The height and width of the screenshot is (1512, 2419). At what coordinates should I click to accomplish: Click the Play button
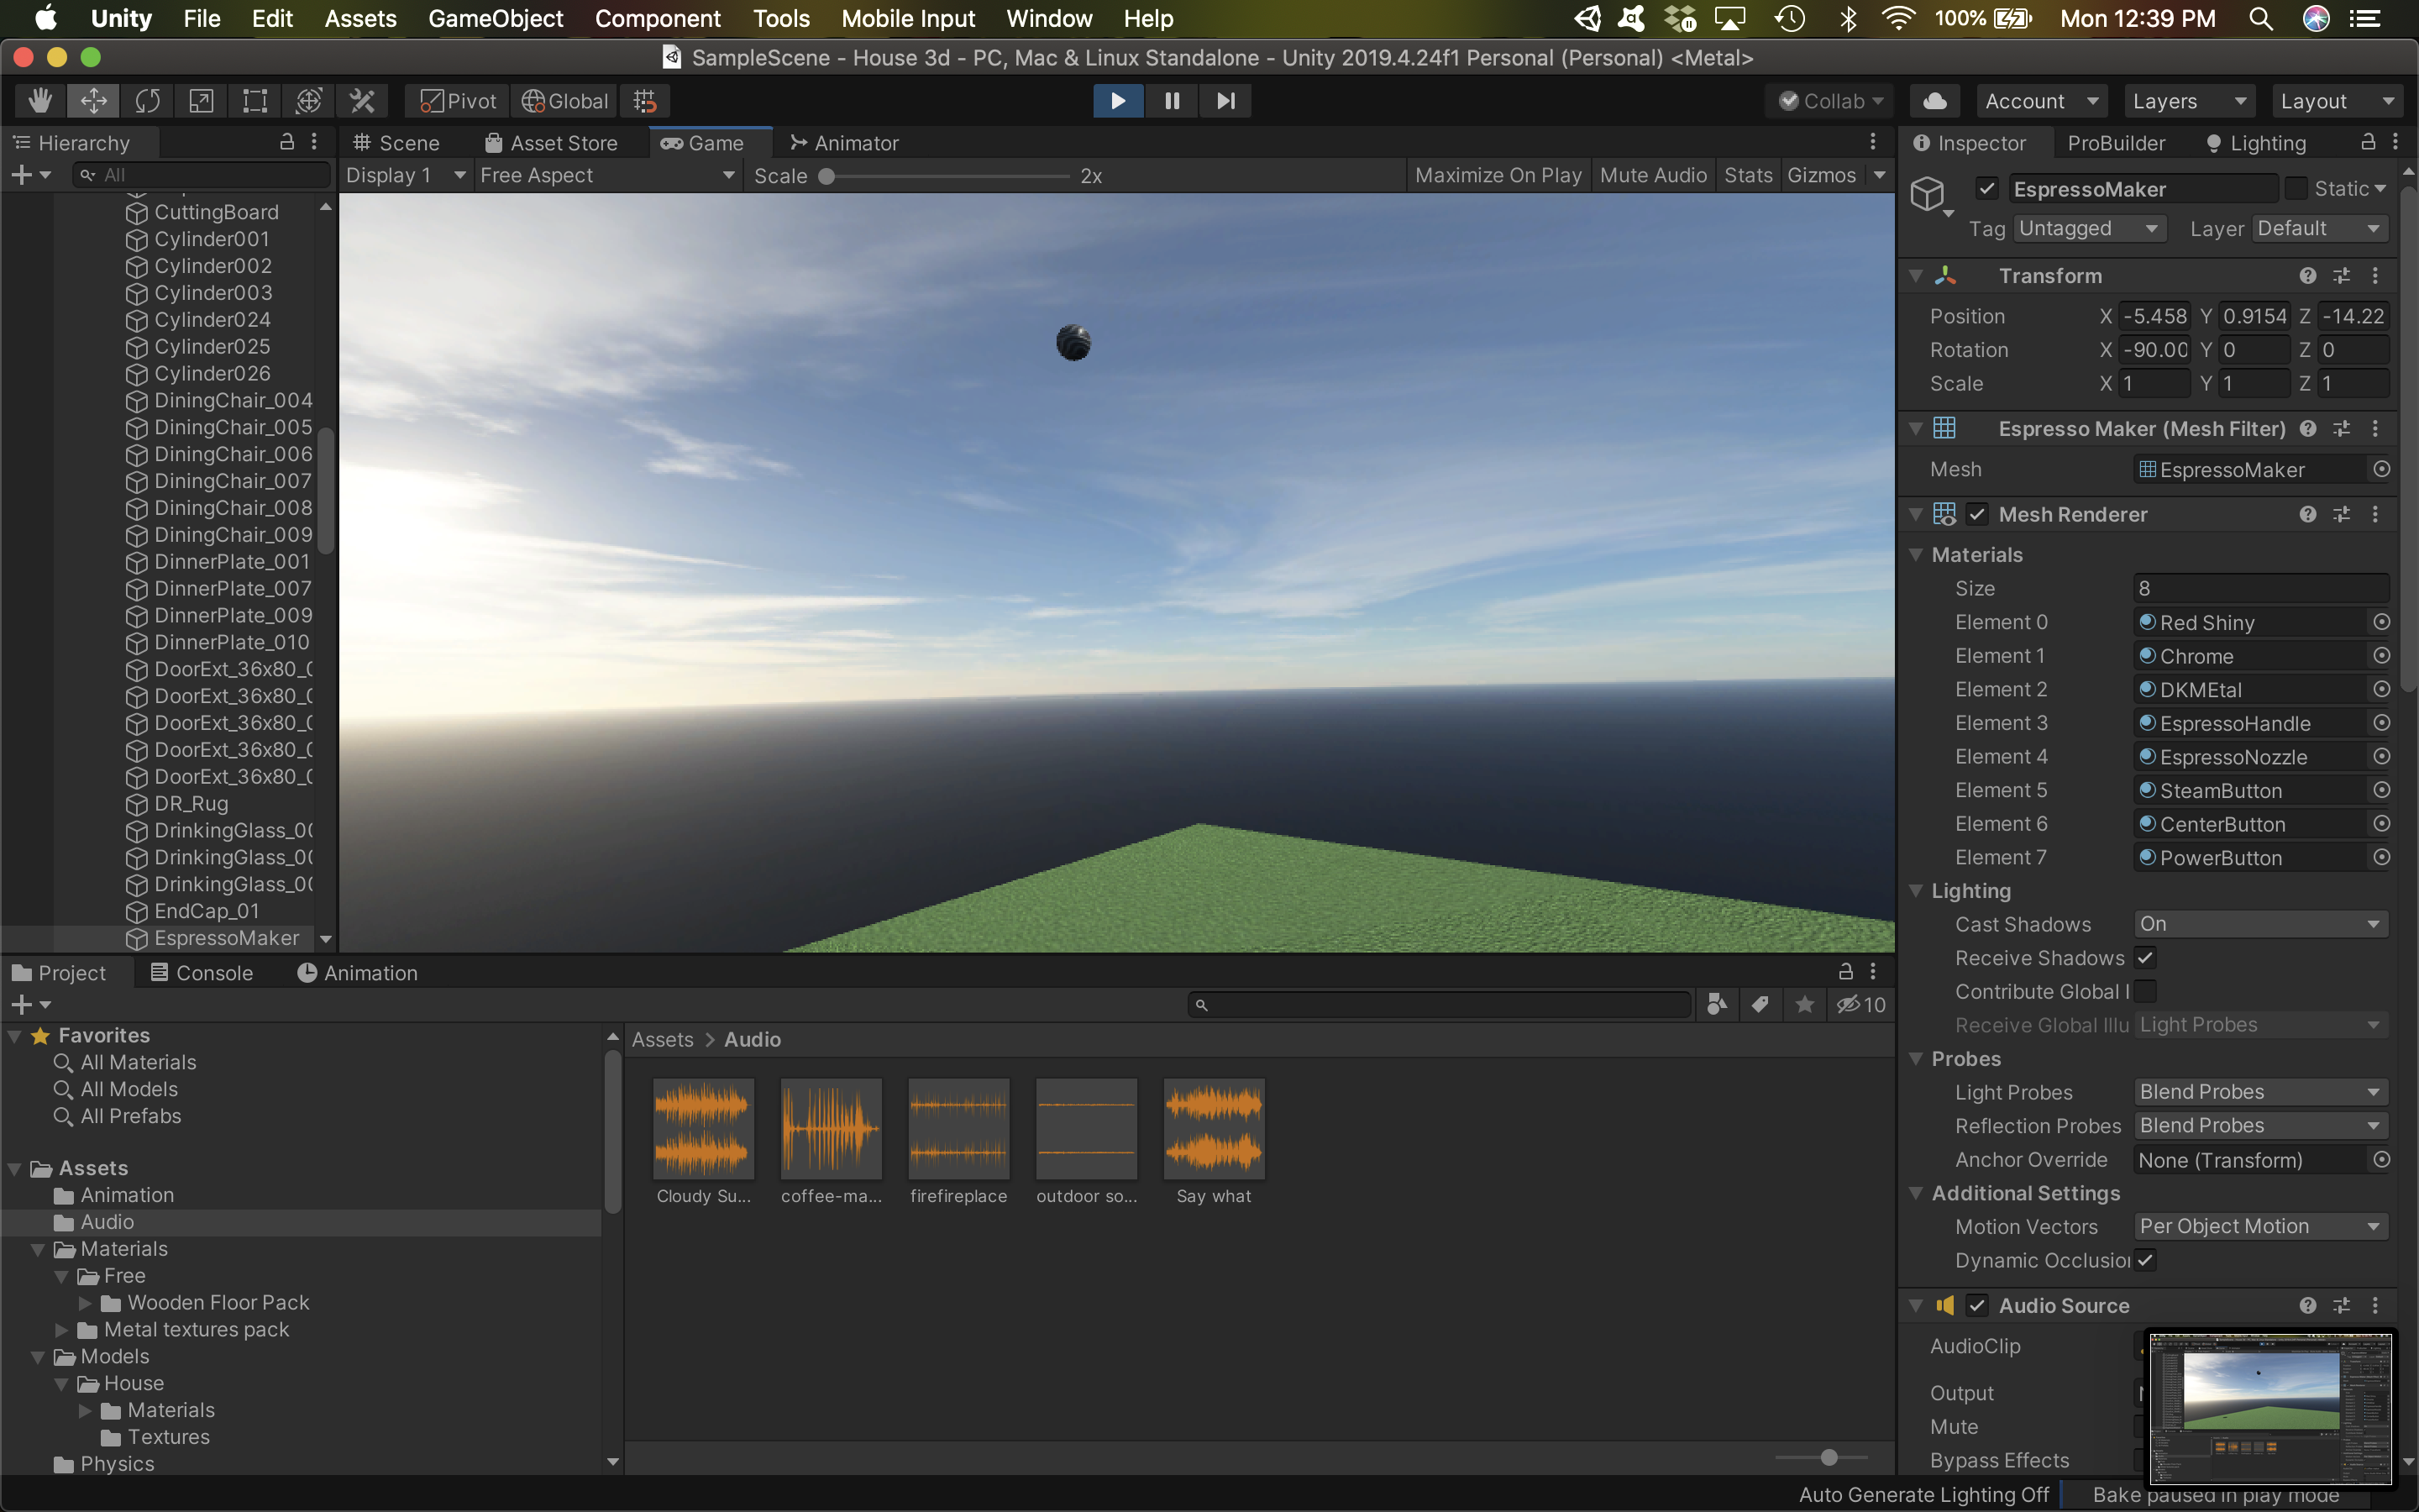[1119, 101]
